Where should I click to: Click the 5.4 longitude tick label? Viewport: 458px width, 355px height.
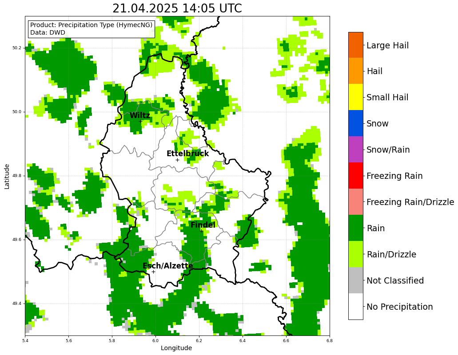coord(25,340)
